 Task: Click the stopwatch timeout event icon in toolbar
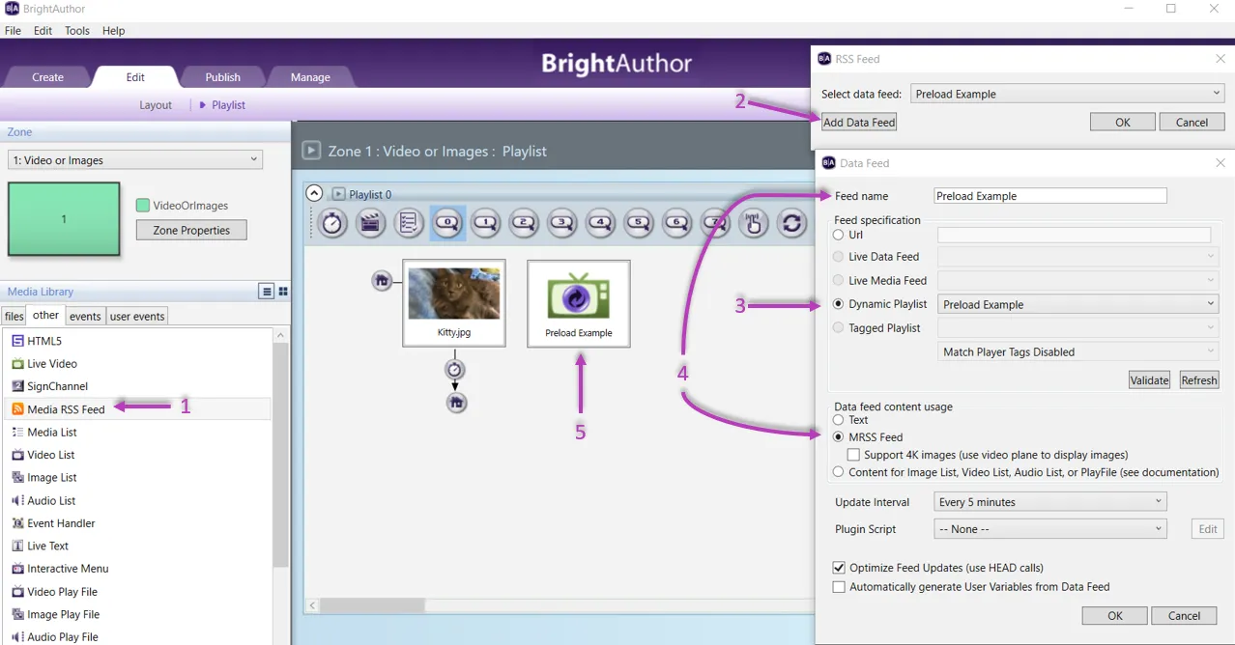click(332, 223)
